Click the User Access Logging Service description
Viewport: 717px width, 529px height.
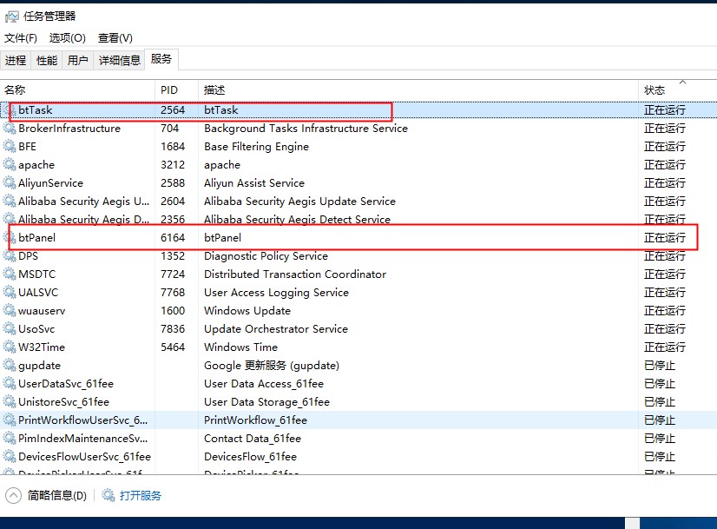coord(277,293)
